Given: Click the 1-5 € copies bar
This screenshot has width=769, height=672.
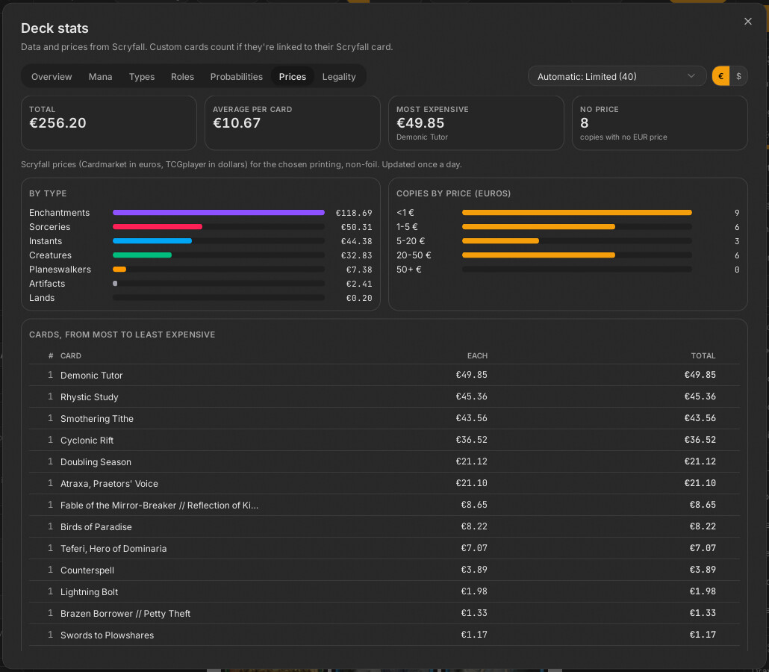Looking at the screenshot, I should (x=538, y=227).
